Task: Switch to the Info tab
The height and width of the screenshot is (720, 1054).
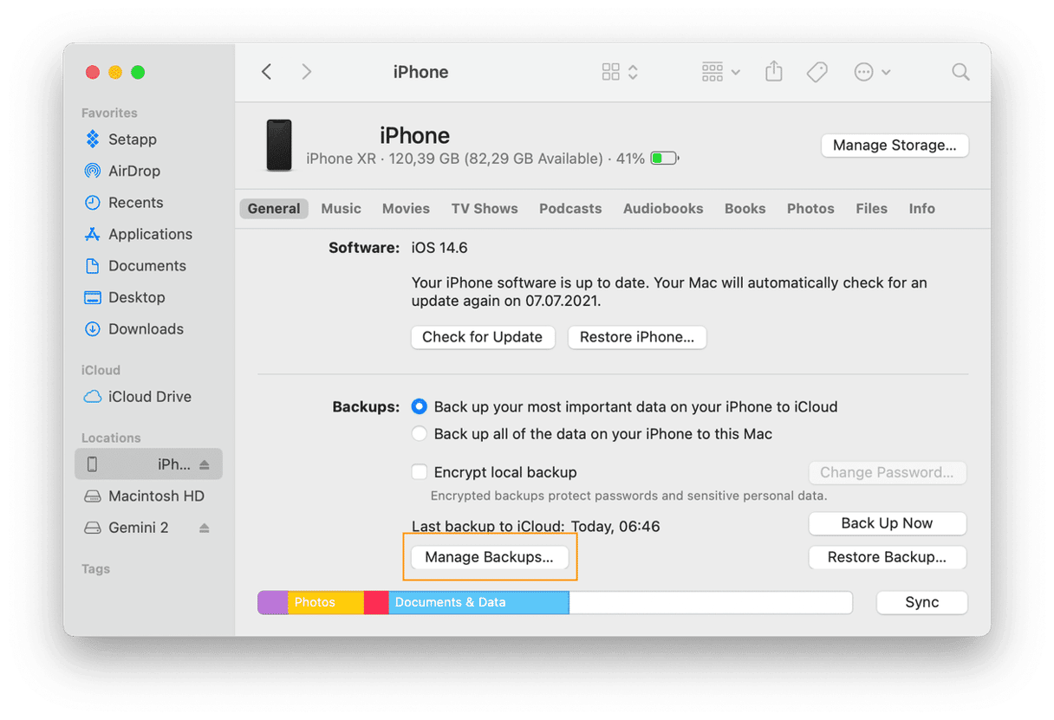Action: pyautogui.click(x=922, y=209)
